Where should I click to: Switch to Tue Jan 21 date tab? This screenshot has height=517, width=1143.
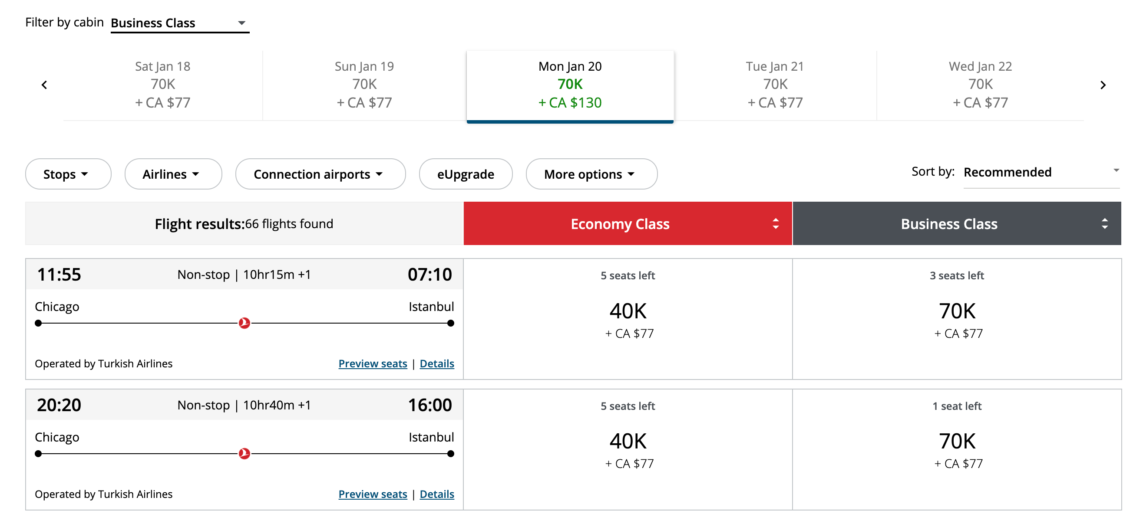coord(775,85)
